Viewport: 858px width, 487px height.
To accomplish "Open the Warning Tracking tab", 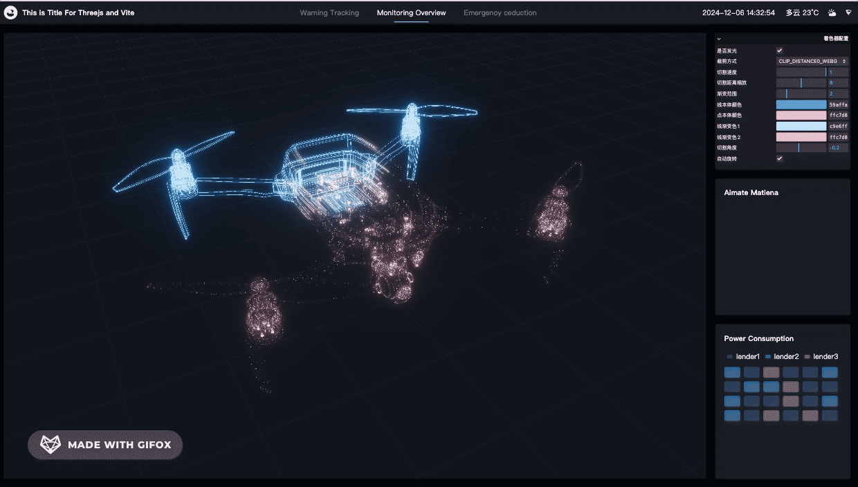I will (x=329, y=12).
